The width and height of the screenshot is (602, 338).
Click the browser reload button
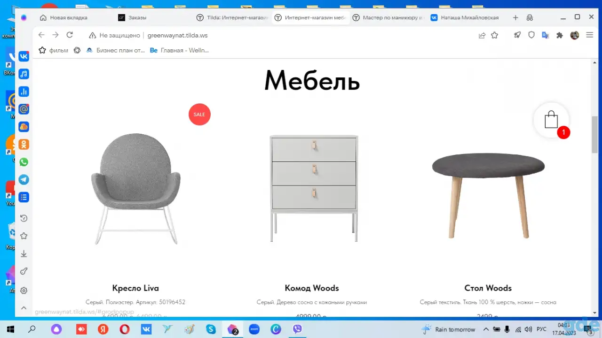point(70,35)
